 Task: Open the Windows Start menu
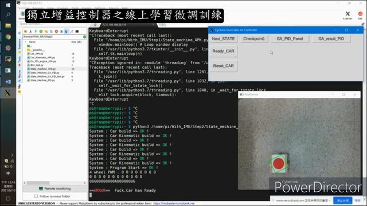tap(8, 5)
